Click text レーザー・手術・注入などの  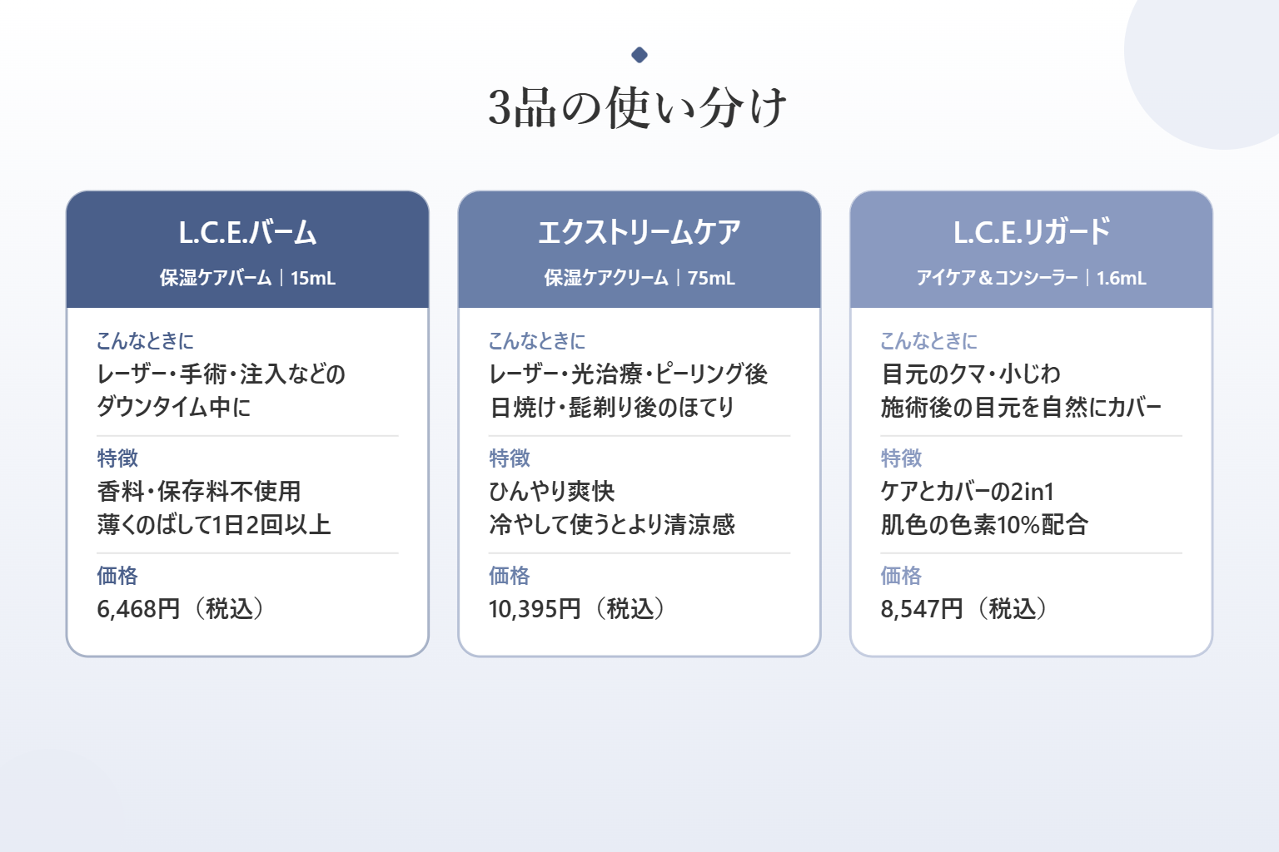point(221,374)
